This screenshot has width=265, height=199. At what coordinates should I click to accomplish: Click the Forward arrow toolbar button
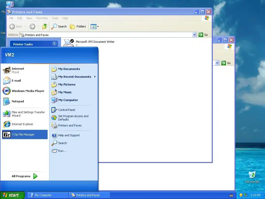point(32,26)
